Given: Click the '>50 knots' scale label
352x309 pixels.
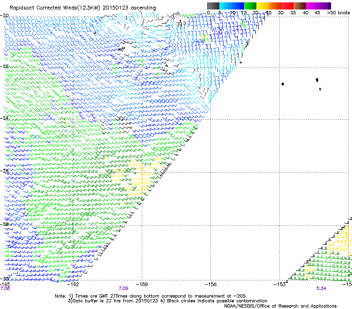Looking at the screenshot, I should (338, 13).
